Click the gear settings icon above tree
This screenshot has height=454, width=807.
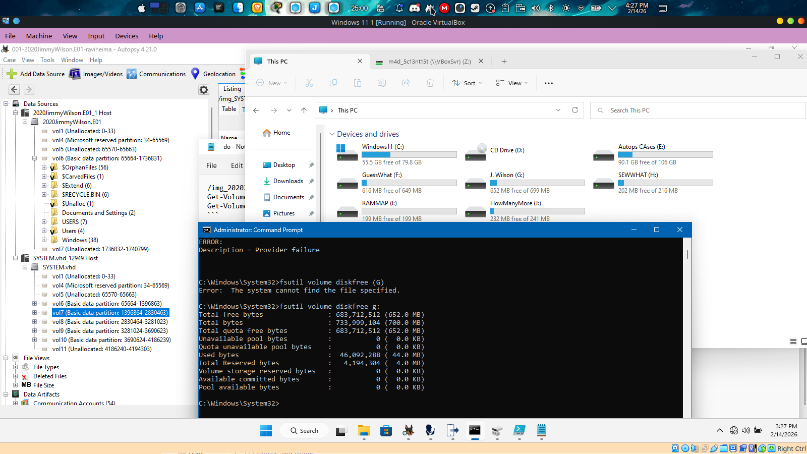(204, 90)
